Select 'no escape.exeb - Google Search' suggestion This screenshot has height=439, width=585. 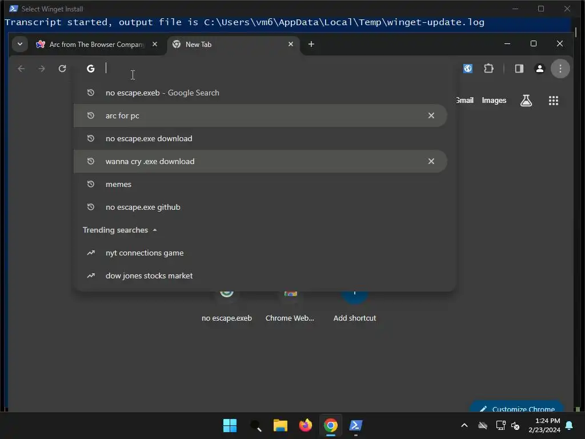click(x=260, y=93)
